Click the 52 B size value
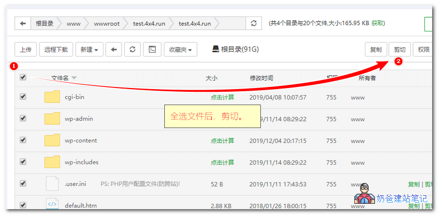Image resolution: width=438 pixels, height=215 pixels. pyautogui.click(x=217, y=184)
